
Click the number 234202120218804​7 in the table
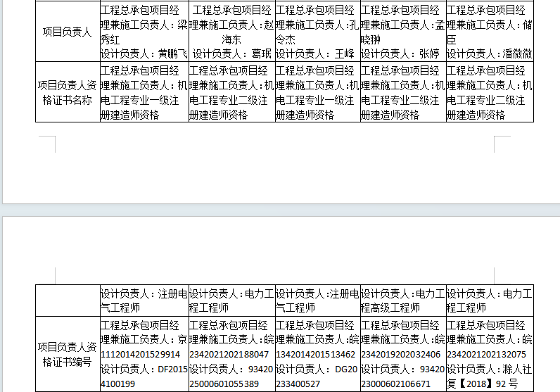click(x=229, y=355)
